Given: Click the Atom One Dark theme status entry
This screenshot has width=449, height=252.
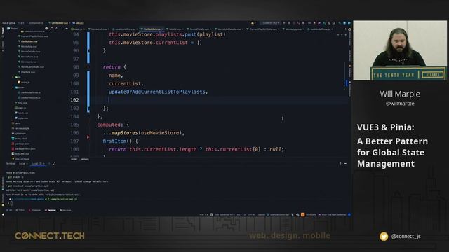Looking at the screenshot, I should 332,215.
